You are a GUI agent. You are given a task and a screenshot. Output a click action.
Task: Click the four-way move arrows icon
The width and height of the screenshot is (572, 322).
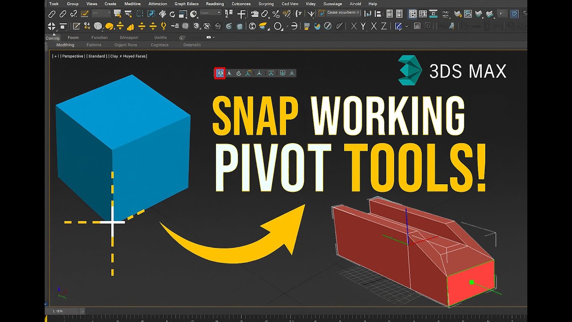(x=52, y=26)
